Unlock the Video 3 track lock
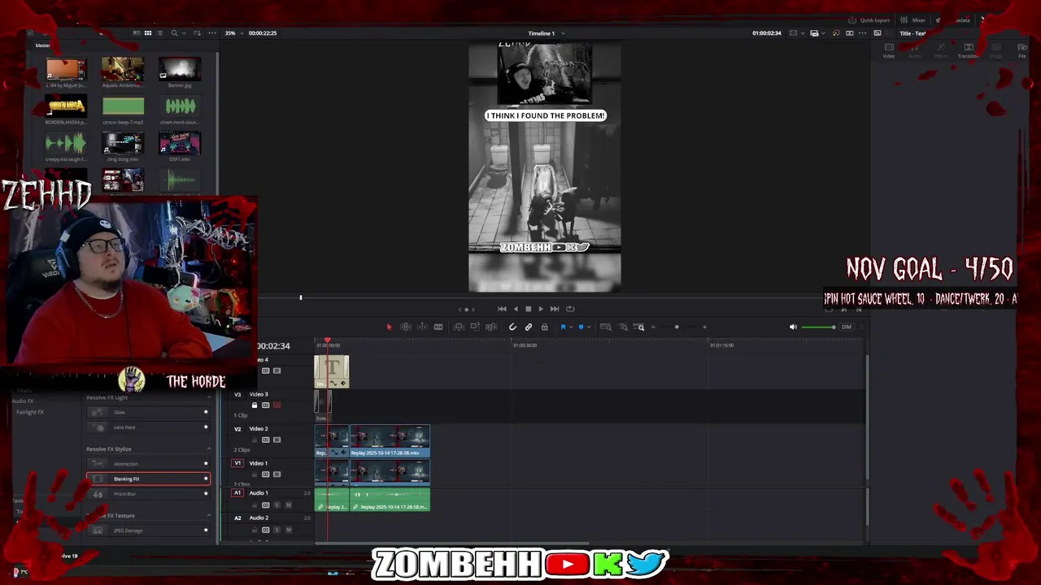Screen dimensions: 1041x585 254,405
